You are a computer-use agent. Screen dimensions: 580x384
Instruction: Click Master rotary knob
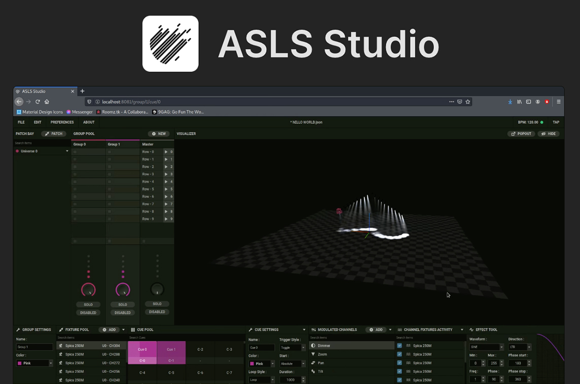click(157, 289)
